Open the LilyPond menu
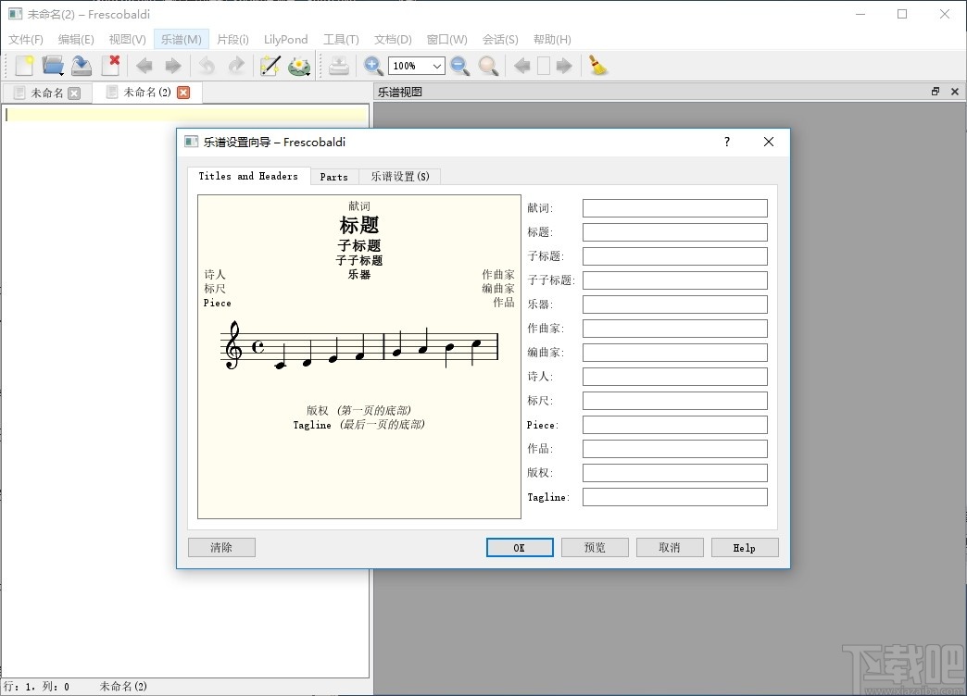 (285, 39)
